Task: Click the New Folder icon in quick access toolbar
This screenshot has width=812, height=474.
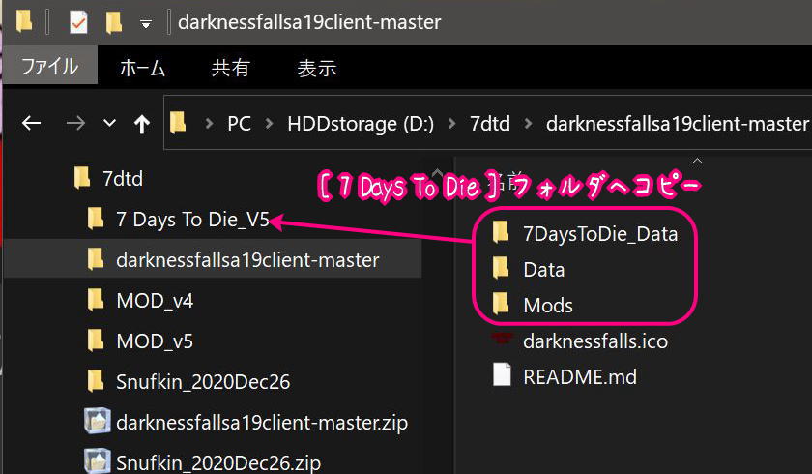Action: tap(113, 23)
